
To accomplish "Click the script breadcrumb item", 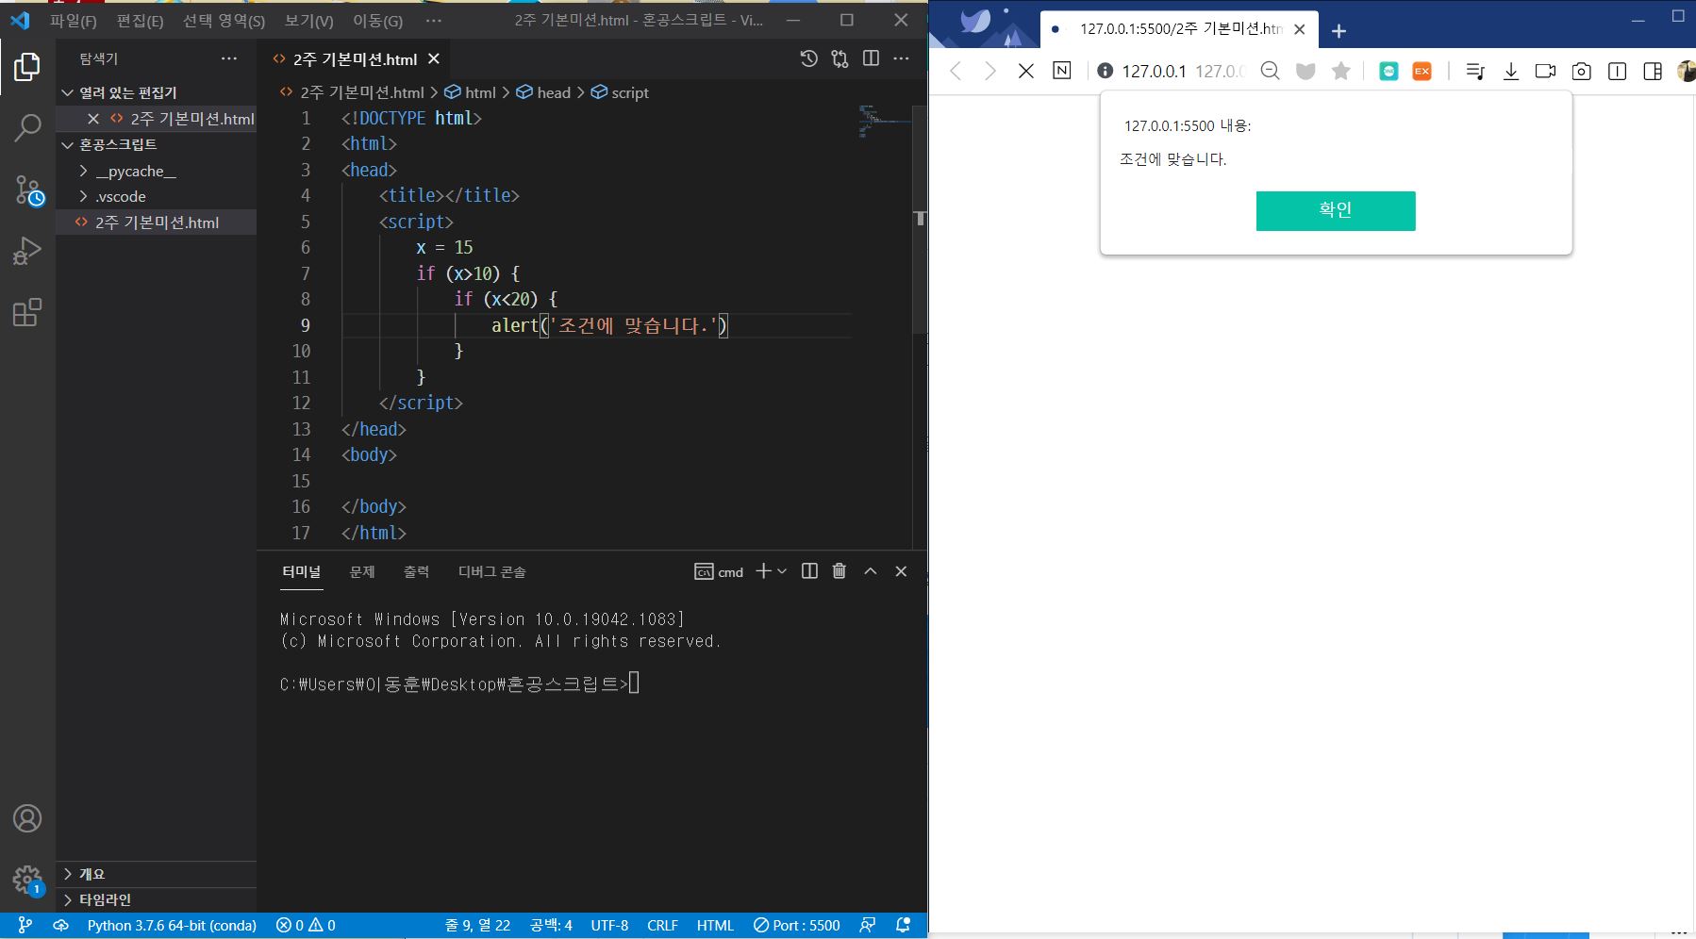I will [620, 92].
